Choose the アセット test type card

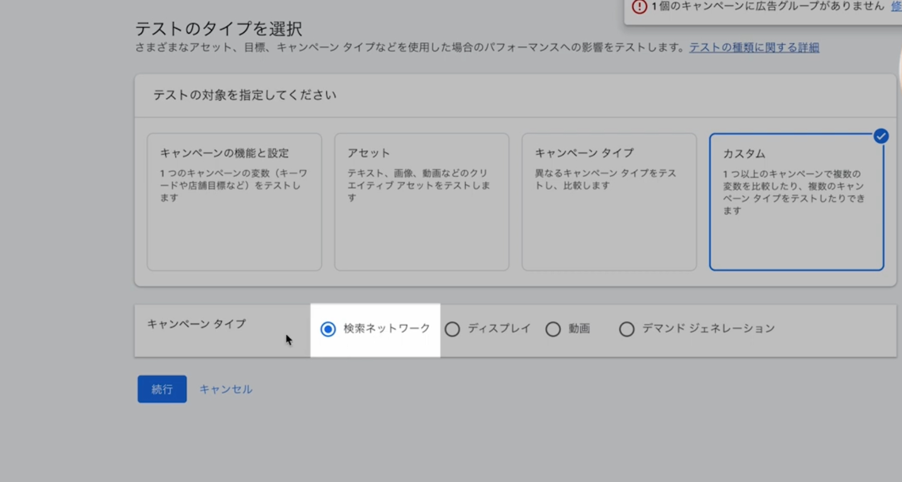421,201
